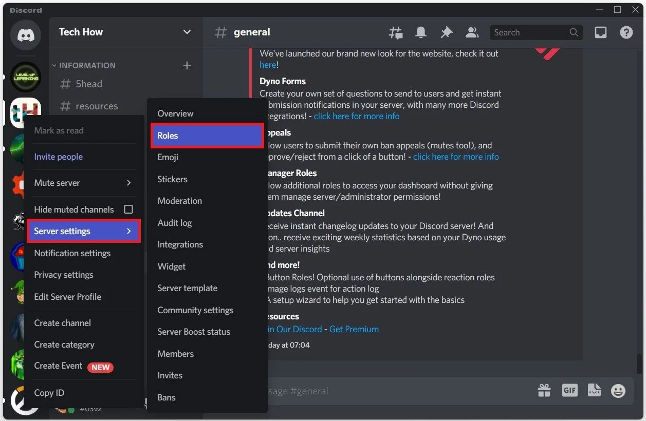Open the Inbox icon
The height and width of the screenshot is (421, 646).
[x=601, y=32]
